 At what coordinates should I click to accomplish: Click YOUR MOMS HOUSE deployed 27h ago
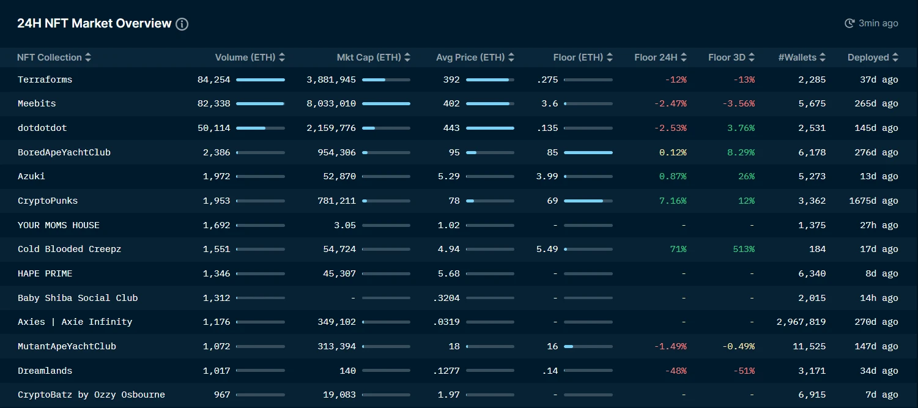(879, 225)
